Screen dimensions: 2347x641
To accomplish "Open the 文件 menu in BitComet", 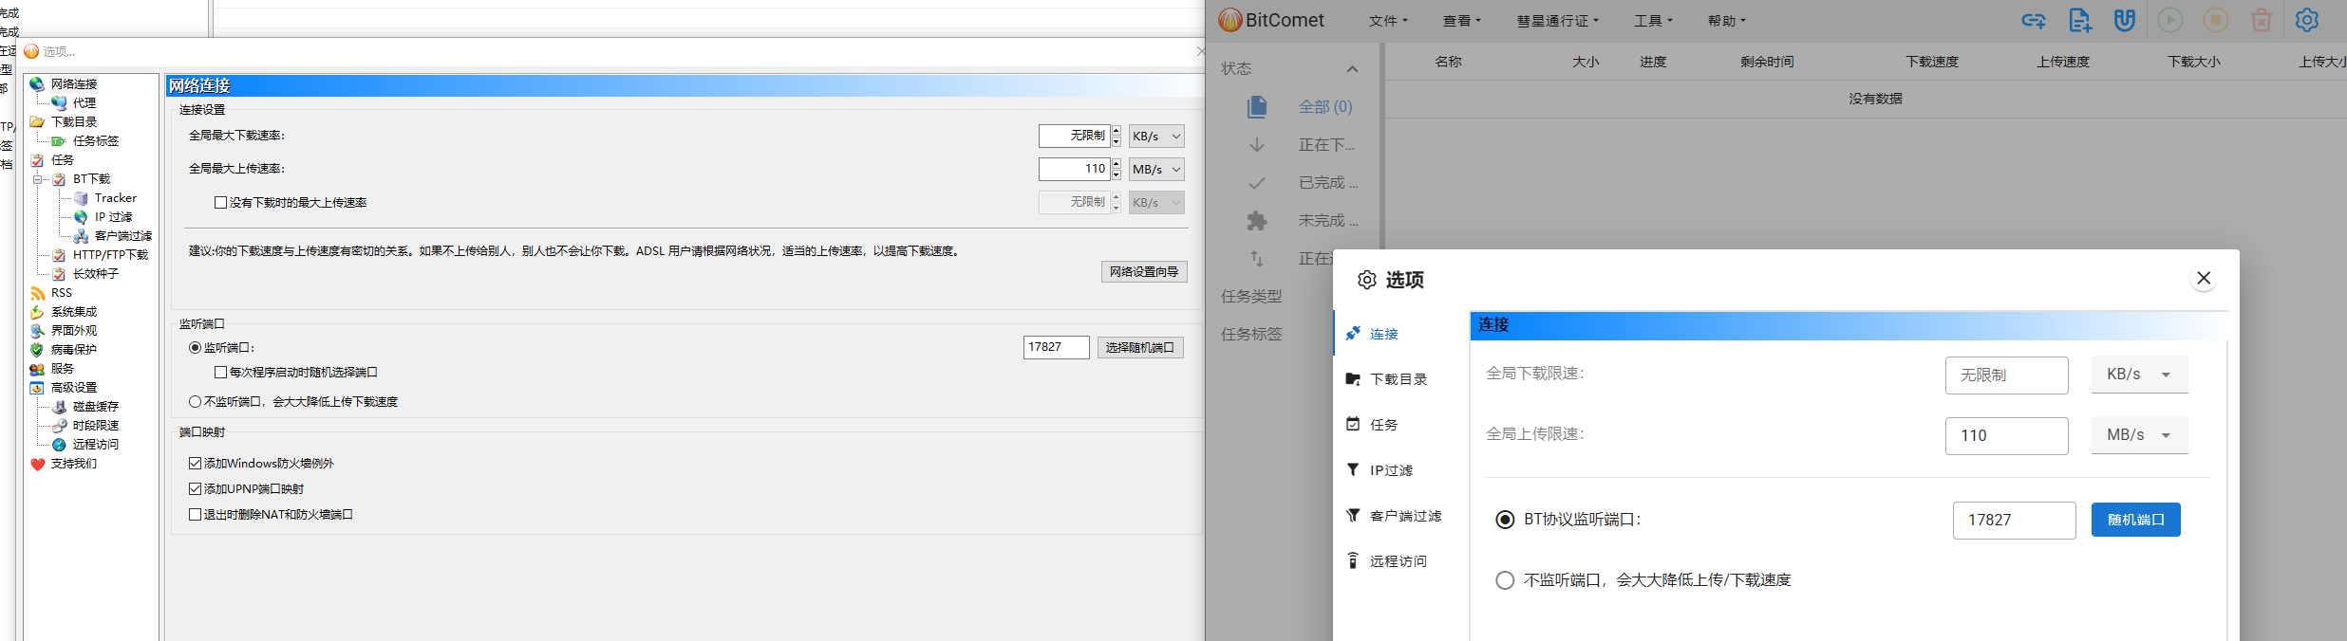I will click(x=1388, y=21).
